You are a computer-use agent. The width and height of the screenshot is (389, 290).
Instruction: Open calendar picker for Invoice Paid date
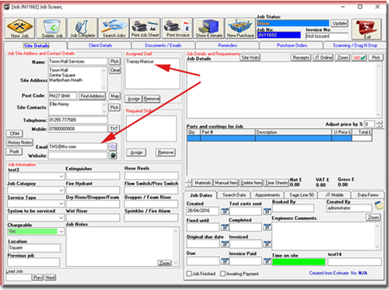[x=267, y=261]
